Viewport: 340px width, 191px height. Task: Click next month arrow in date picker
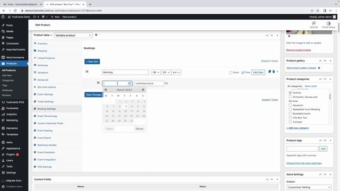click(143, 90)
